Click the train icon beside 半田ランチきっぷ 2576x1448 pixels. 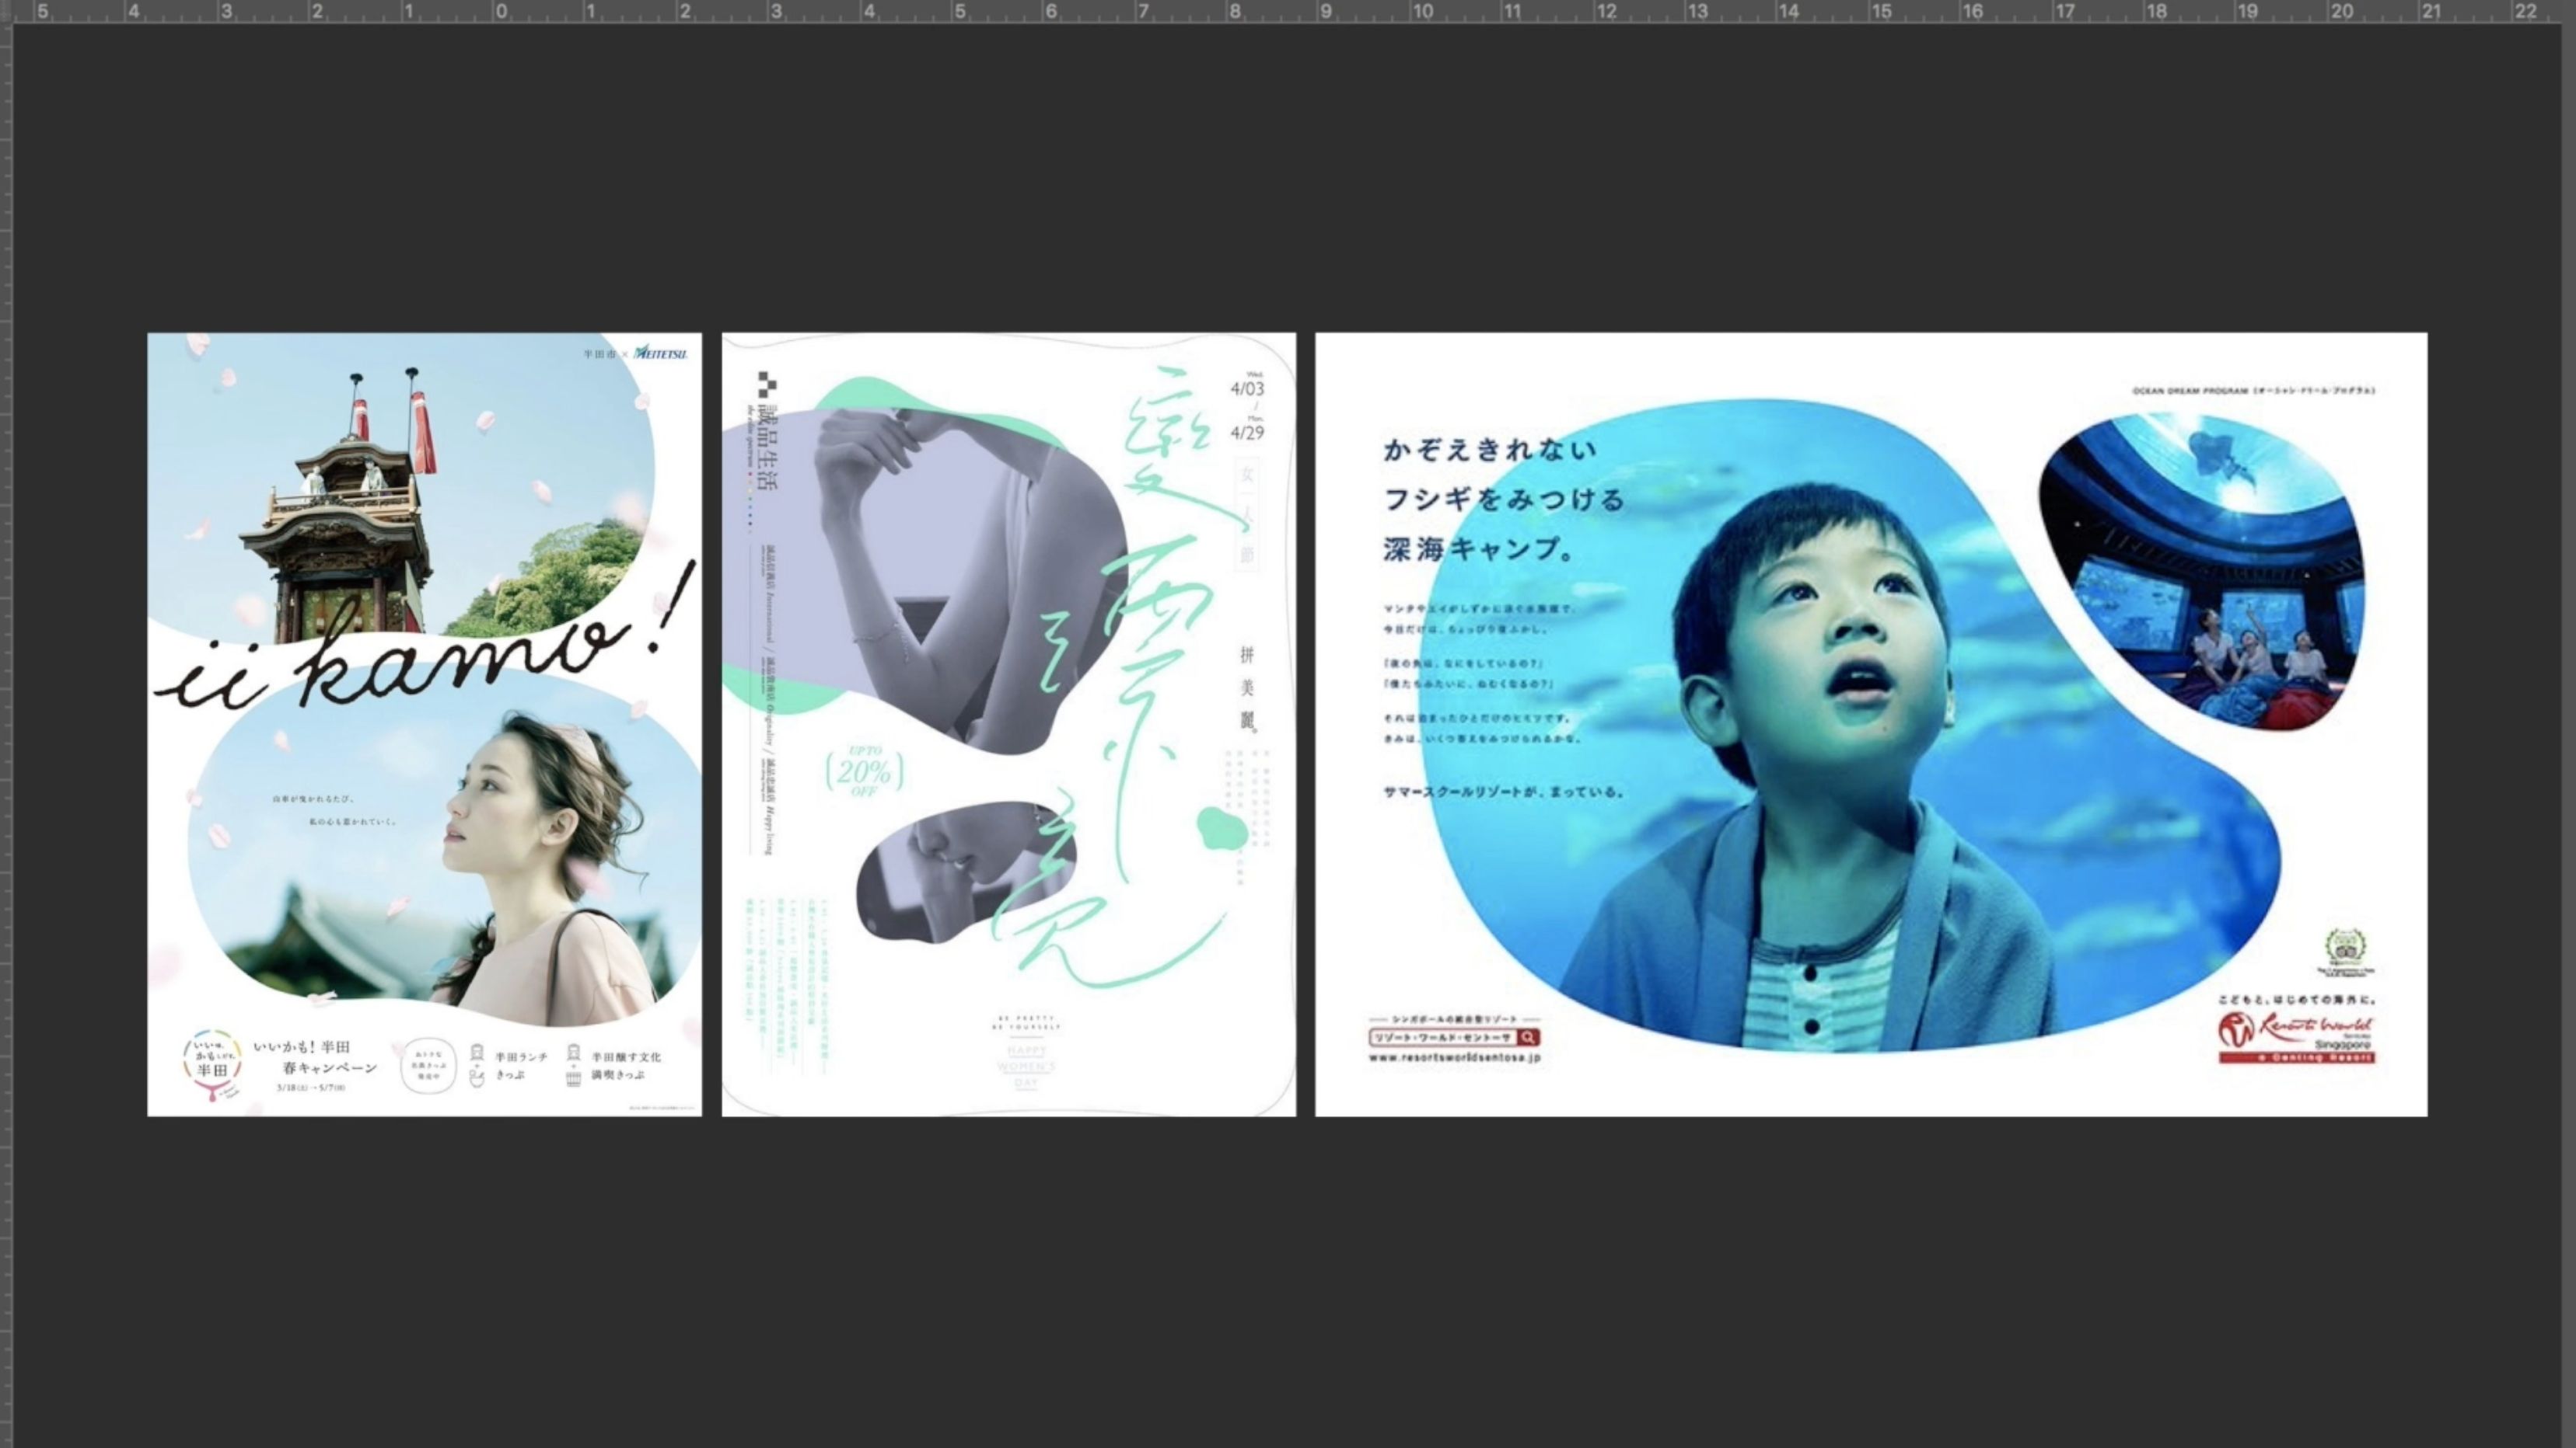[x=477, y=1053]
